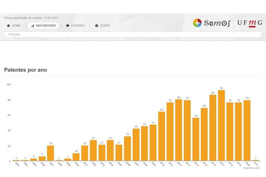Click the house icon beside HOME
Image resolution: width=266 pixels, height=177 pixels.
pyautogui.click(x=8, y=26)
